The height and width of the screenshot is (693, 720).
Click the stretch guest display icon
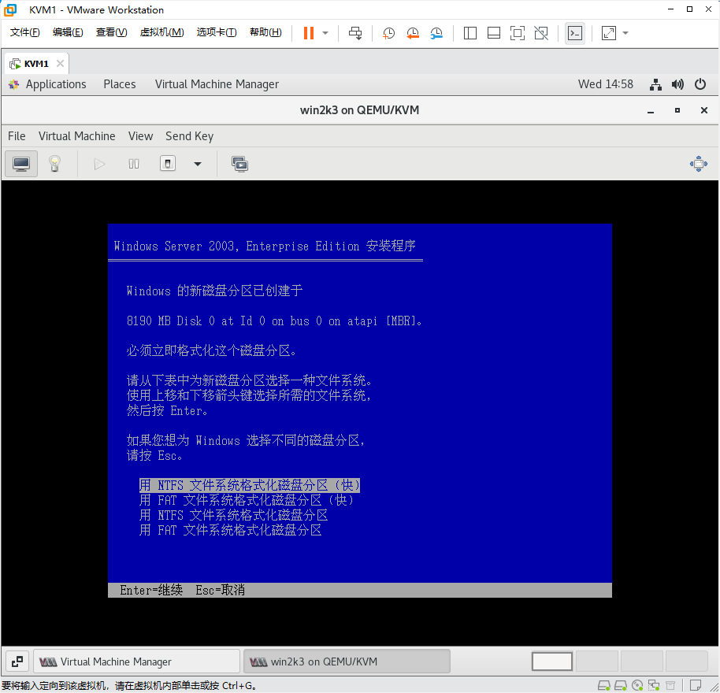(x=609, y=33)
